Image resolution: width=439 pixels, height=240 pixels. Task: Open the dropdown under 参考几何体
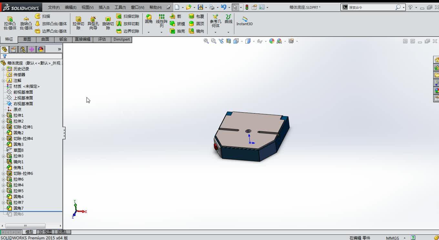[215, 32]
